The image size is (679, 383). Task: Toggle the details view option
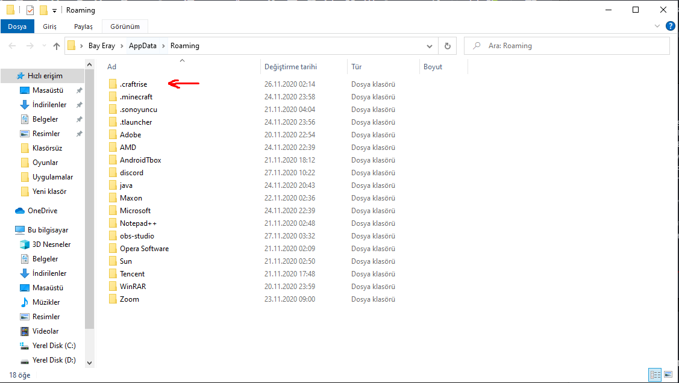(656, 375)
